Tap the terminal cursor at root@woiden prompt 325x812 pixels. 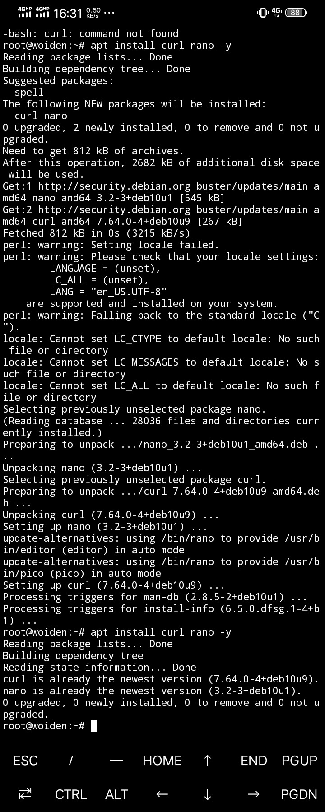tap(93, 726)
